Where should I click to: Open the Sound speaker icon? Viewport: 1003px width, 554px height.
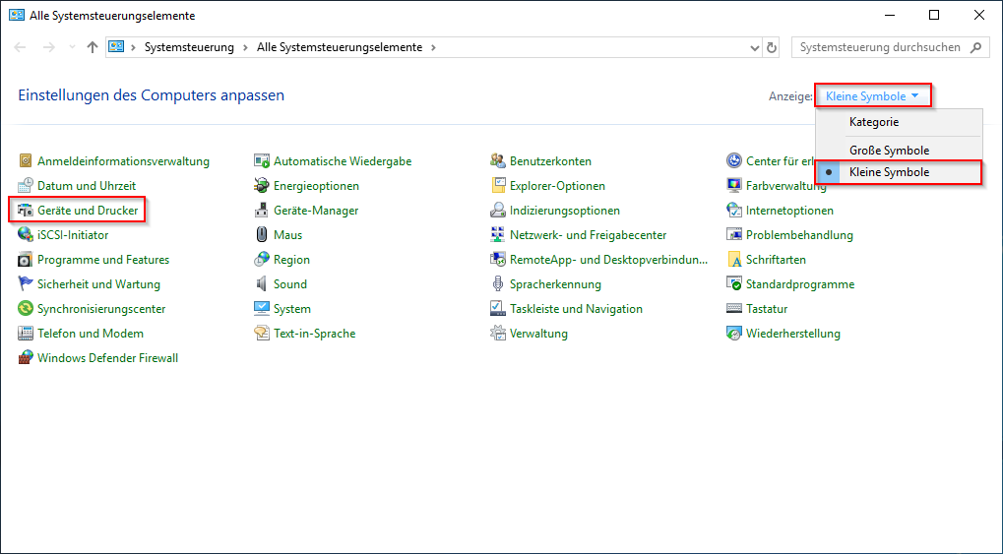tap(262, 284)
